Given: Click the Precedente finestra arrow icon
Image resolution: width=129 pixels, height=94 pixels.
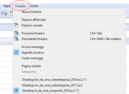Looking at the screenshot, I should [x=16, y=39].
